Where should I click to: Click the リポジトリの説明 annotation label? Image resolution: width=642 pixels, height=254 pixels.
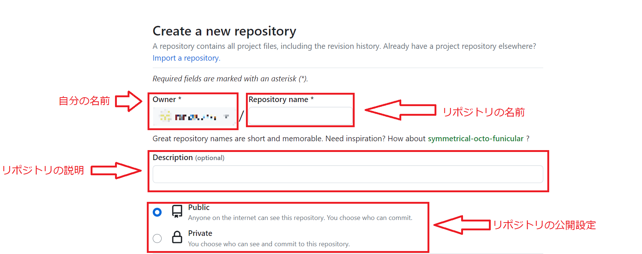coord(43,170)
